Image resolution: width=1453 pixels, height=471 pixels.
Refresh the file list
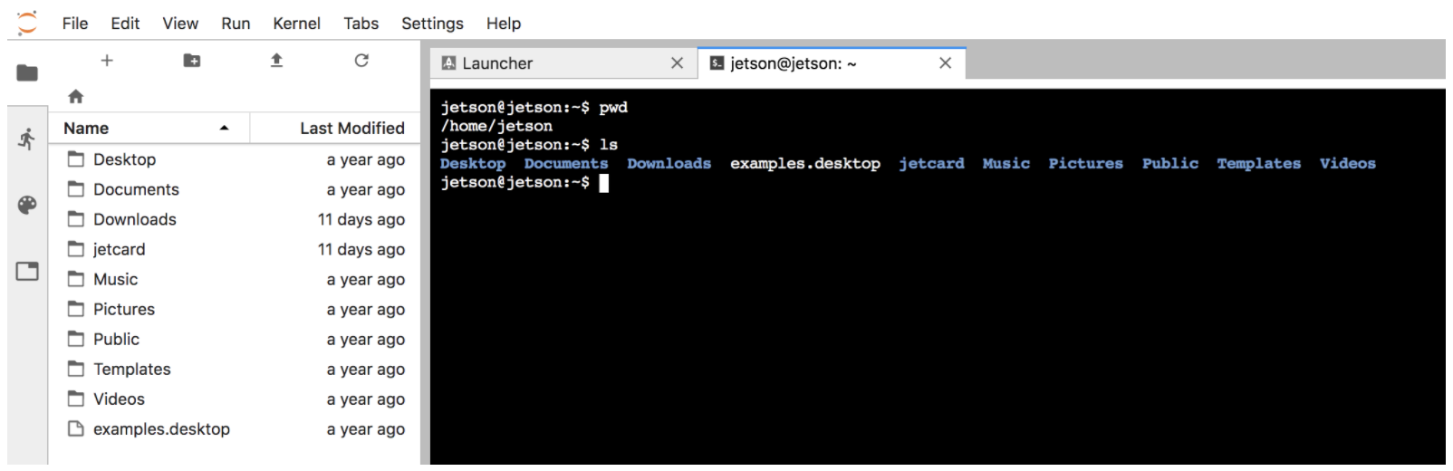361,61
